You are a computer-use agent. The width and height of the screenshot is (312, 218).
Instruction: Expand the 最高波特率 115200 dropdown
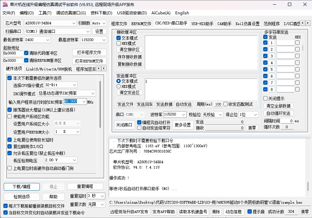pyautogui.click(x=104, y=40)
